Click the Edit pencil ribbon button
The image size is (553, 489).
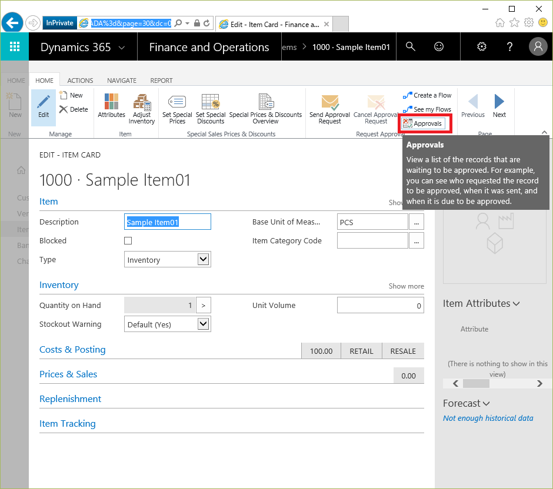44,107
